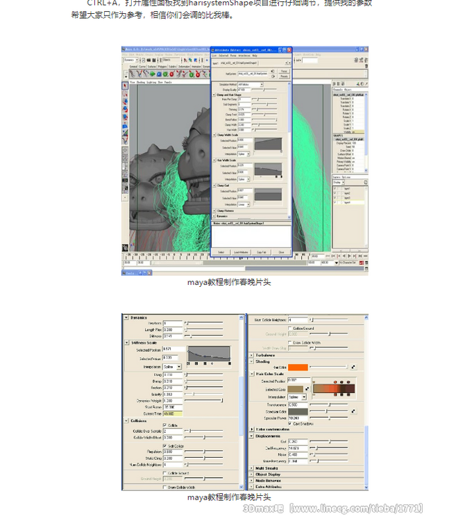Image resolution: width=449 pixels, height=521 pixels.
Task: Open Stiffness Scale Interpolation dropdown
Action: pos(173,367)
